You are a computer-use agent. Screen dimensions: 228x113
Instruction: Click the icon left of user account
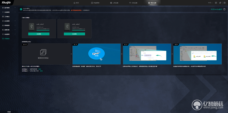click(x=220, y=3)
